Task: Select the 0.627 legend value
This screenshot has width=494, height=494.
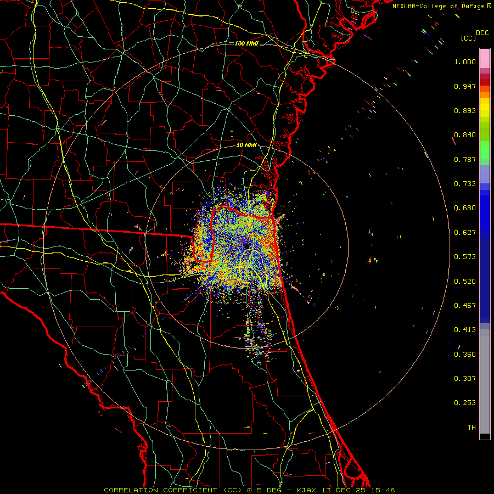Action: coord(465,233)
